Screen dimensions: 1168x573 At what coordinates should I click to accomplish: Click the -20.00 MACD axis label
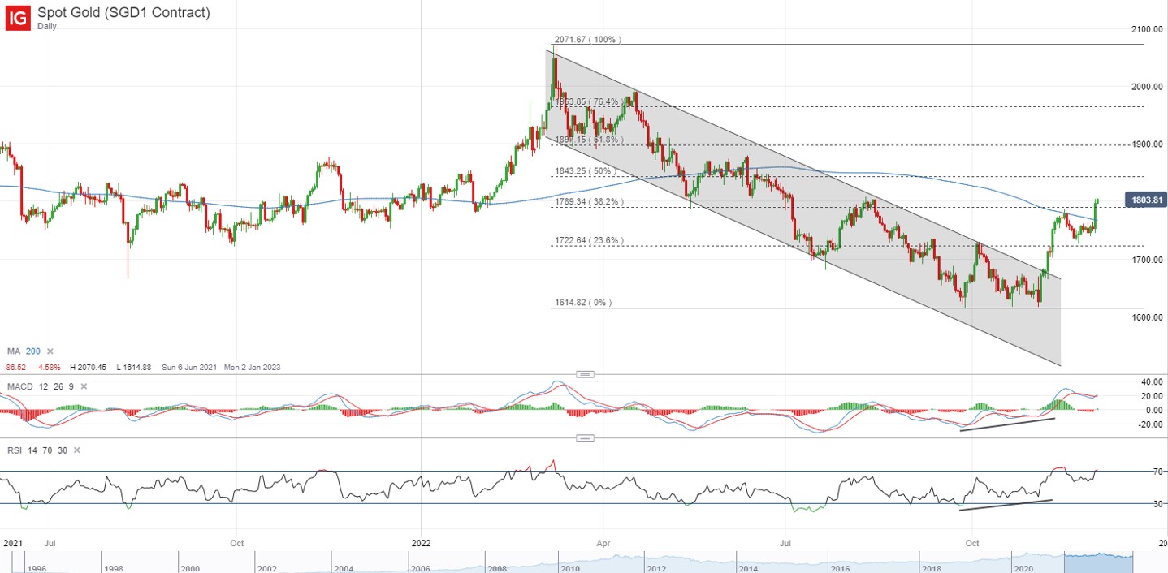pos(1150,424)
